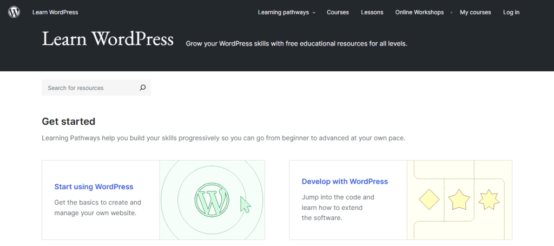Click the search magnifier icon
Screen dimensions: 554x246
[x=142, y=88]
